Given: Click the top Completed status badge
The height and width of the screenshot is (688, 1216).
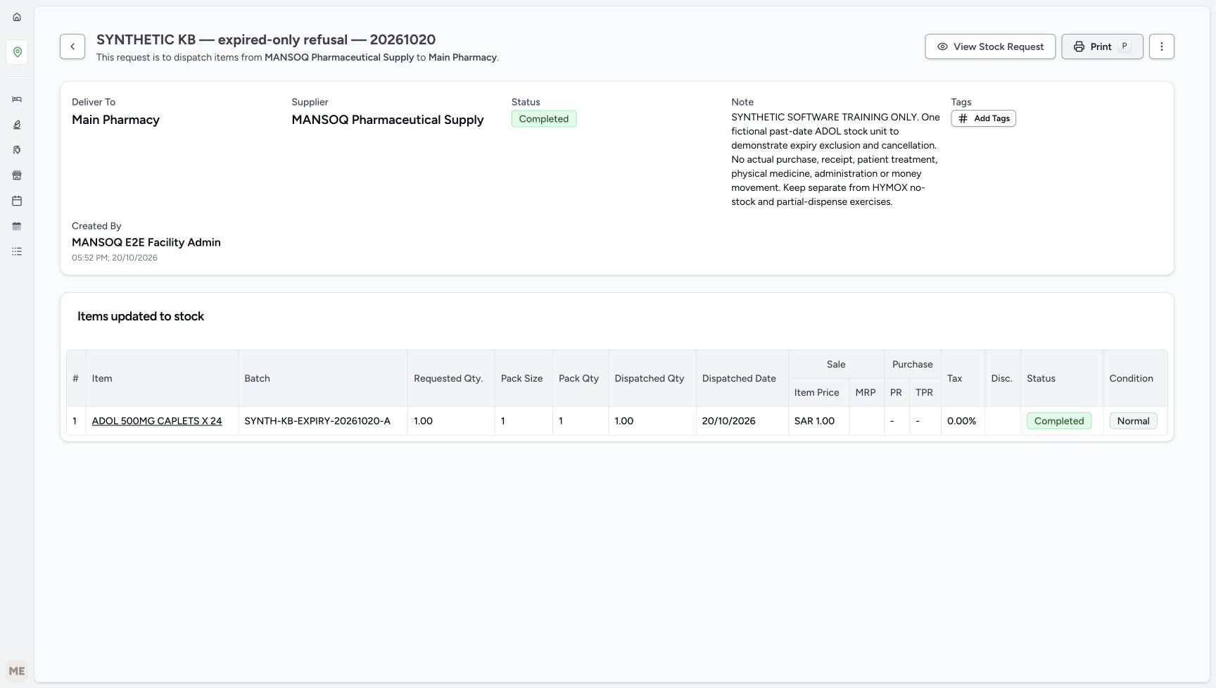Looking at the screenshot, I should point(544,119).
